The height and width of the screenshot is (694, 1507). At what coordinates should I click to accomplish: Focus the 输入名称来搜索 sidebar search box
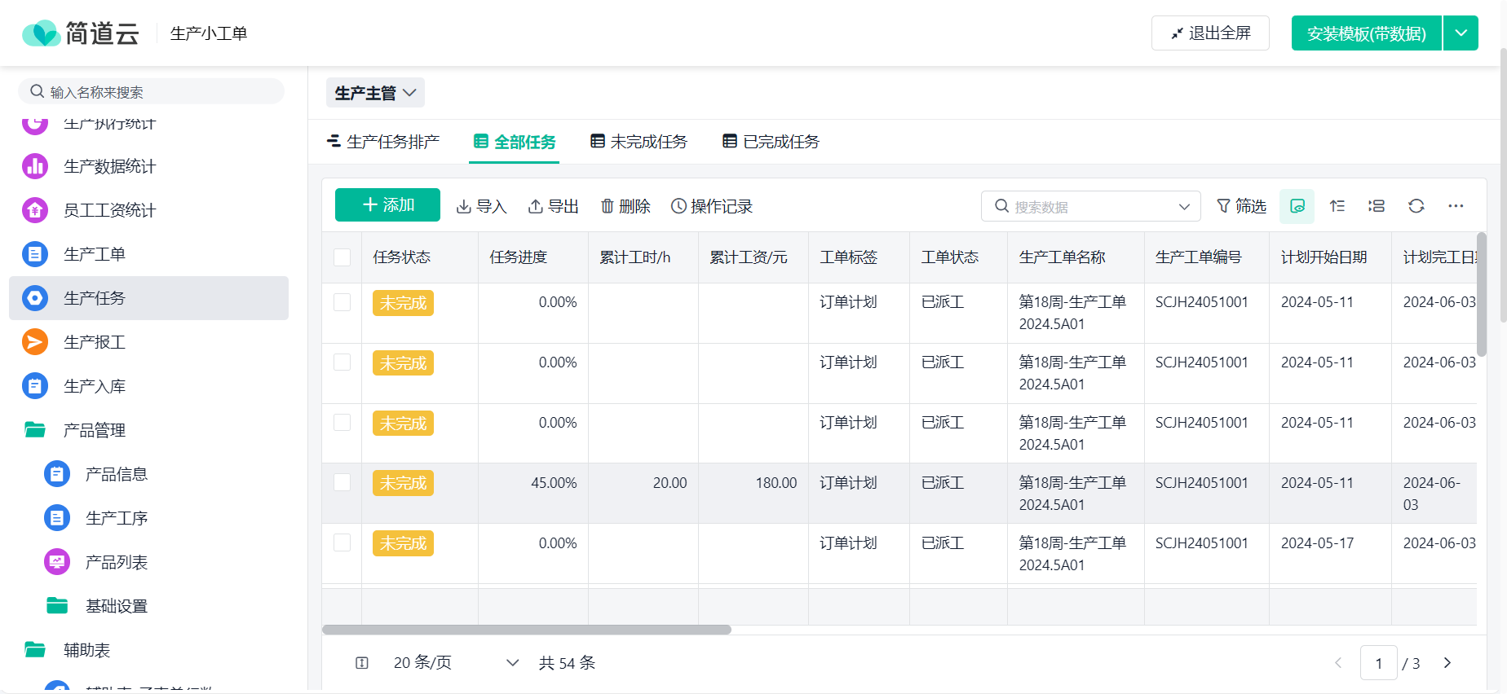[x=152, y=91]
